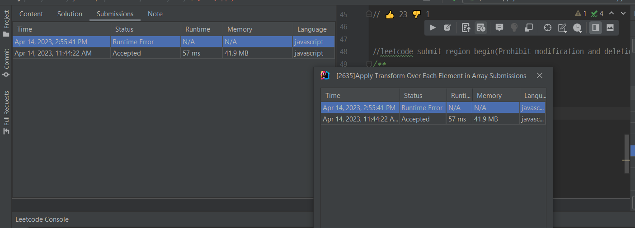The height and width of the screenshot is (228, 635).
Task: Click Memory header in Submissions dialog
Action: (x=496, y=96)
